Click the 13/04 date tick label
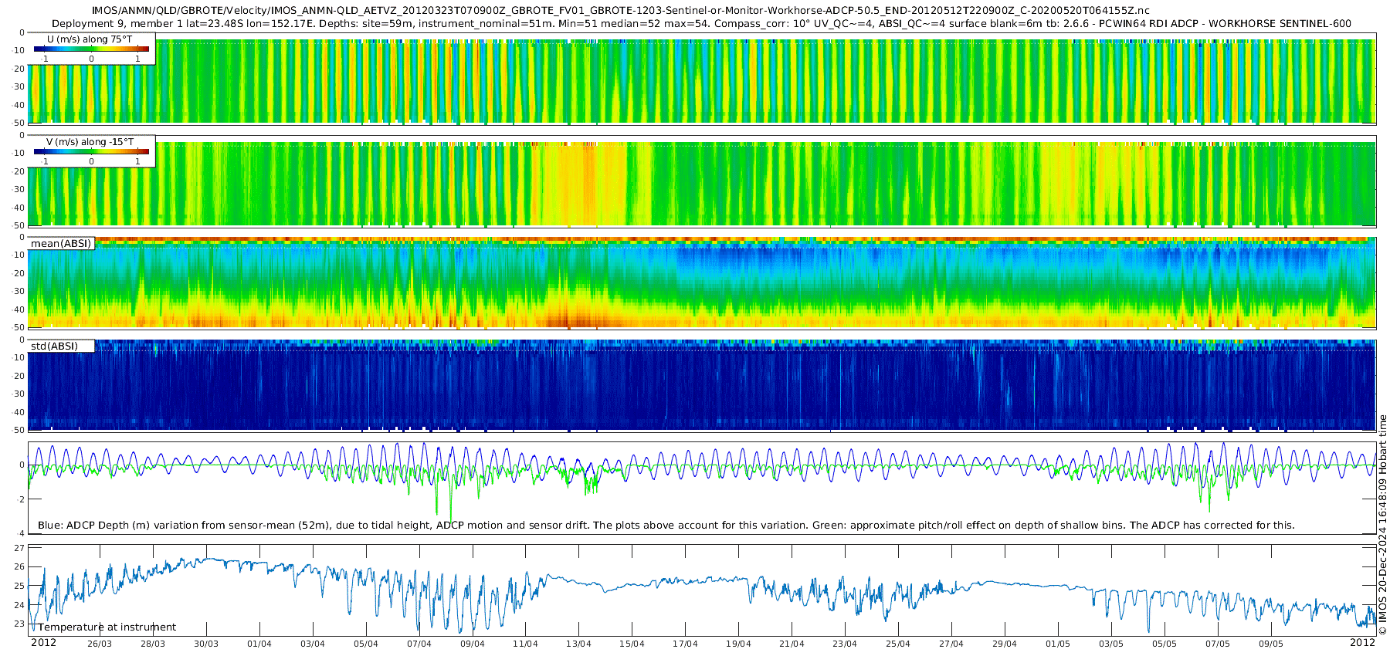The image size is (1390, 656). tap(578, 644)
